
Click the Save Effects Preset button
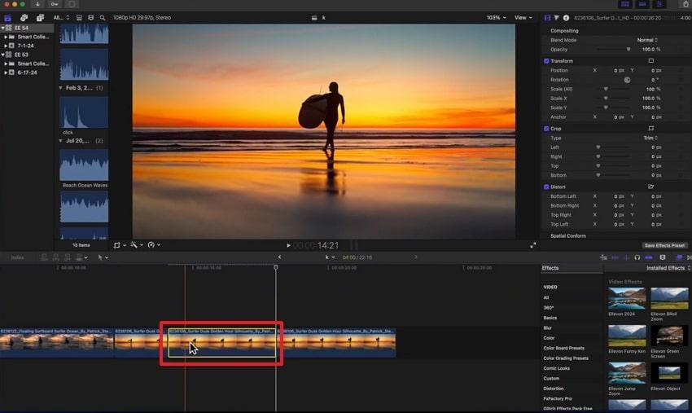coord(664,245)
